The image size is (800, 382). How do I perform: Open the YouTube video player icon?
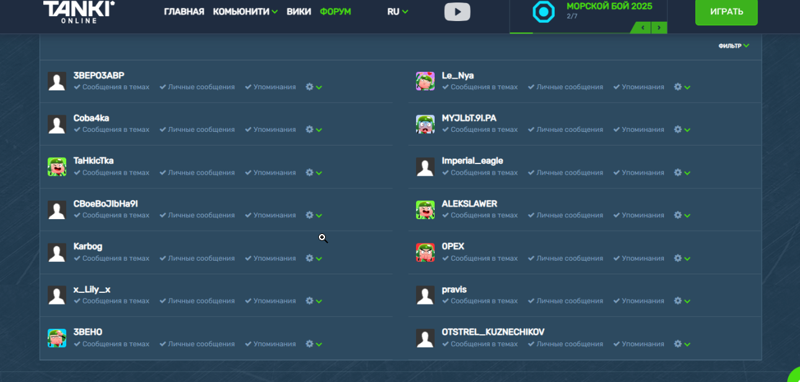coord(457,12)
